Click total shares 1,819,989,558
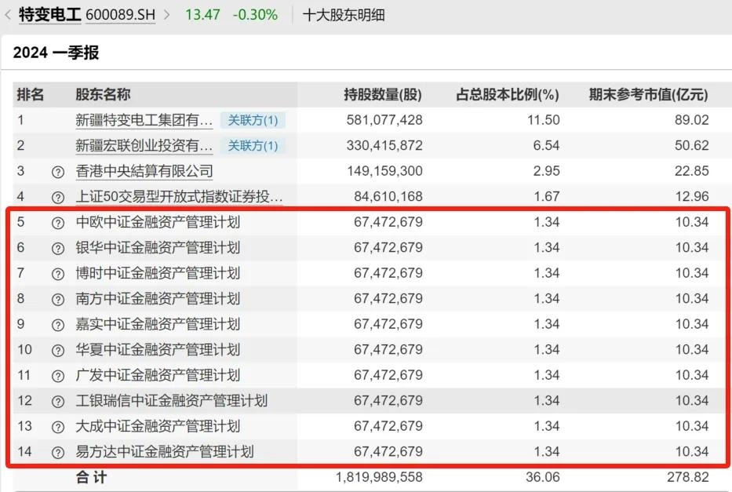732x492 pixels. coord(379,478)
